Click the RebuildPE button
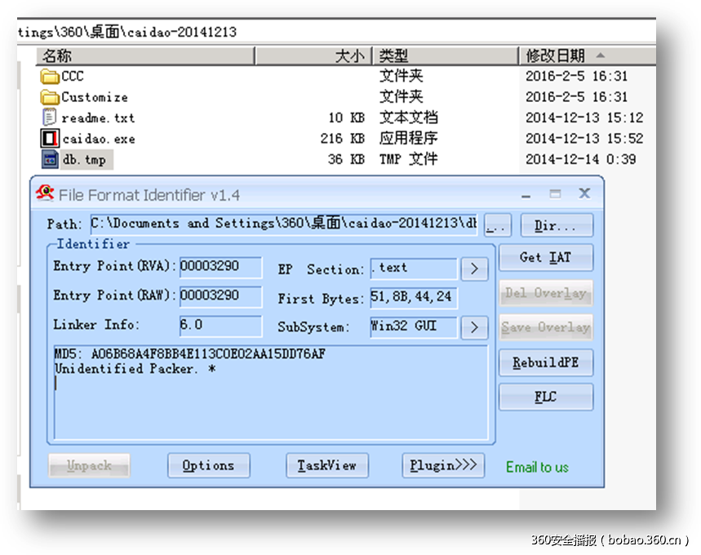The image size is (701, 555). coord(545,362)
